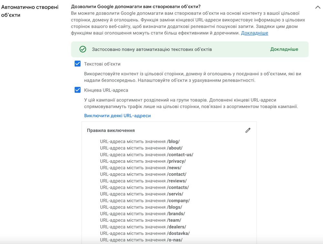
Task: Click the pencil icon to edit exclusion rules
Action: pyautogui.click(x=248, y=130)
